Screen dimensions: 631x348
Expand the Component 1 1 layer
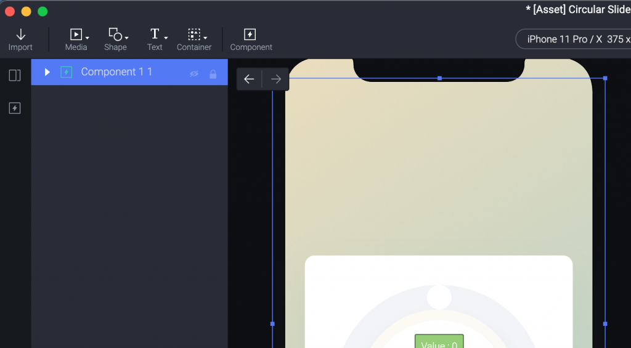(x=47, y=72)
